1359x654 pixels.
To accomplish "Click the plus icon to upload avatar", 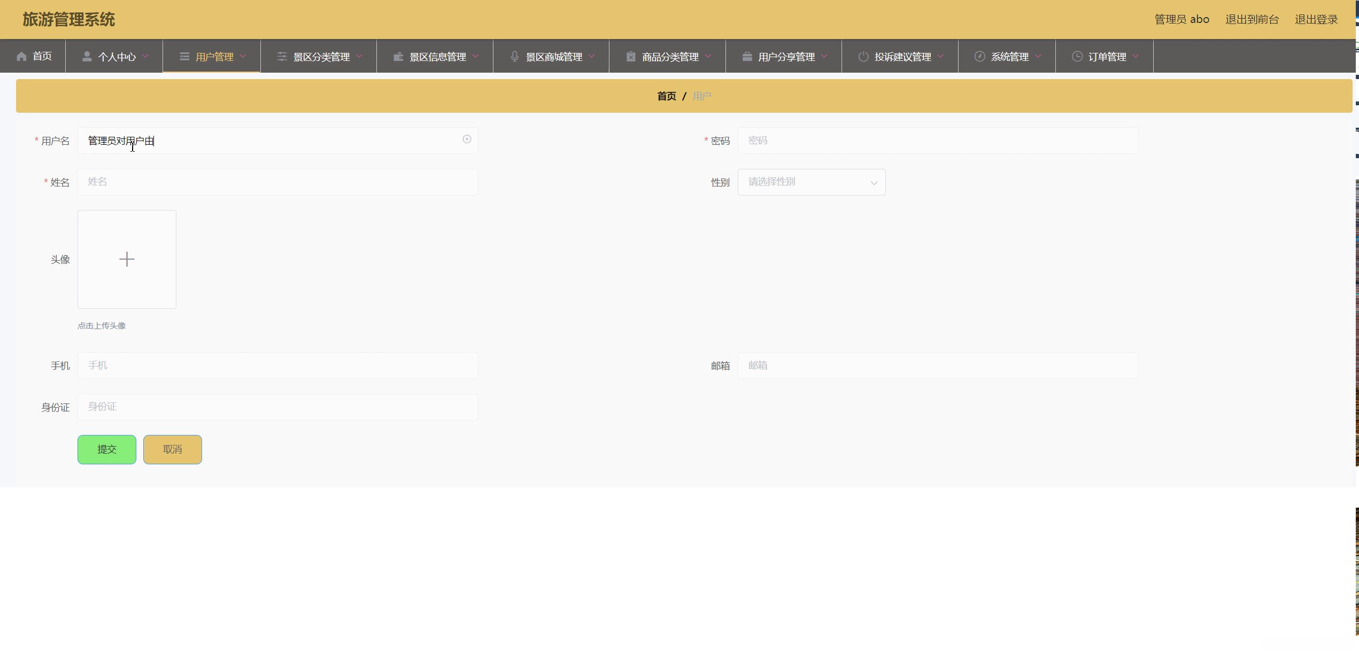I will point(127,259).
